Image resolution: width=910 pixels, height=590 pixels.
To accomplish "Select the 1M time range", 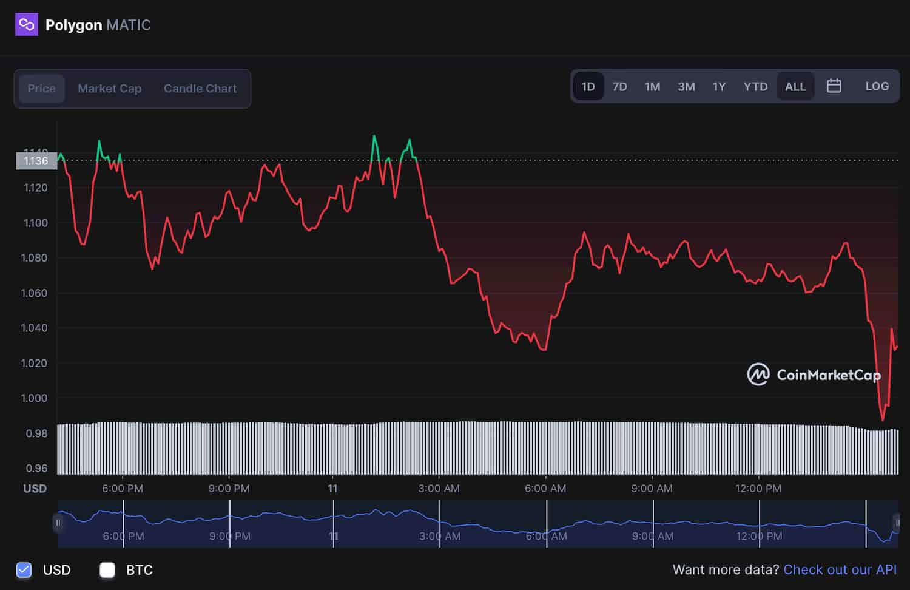I will pyautogui.click(x=652, y=87).
